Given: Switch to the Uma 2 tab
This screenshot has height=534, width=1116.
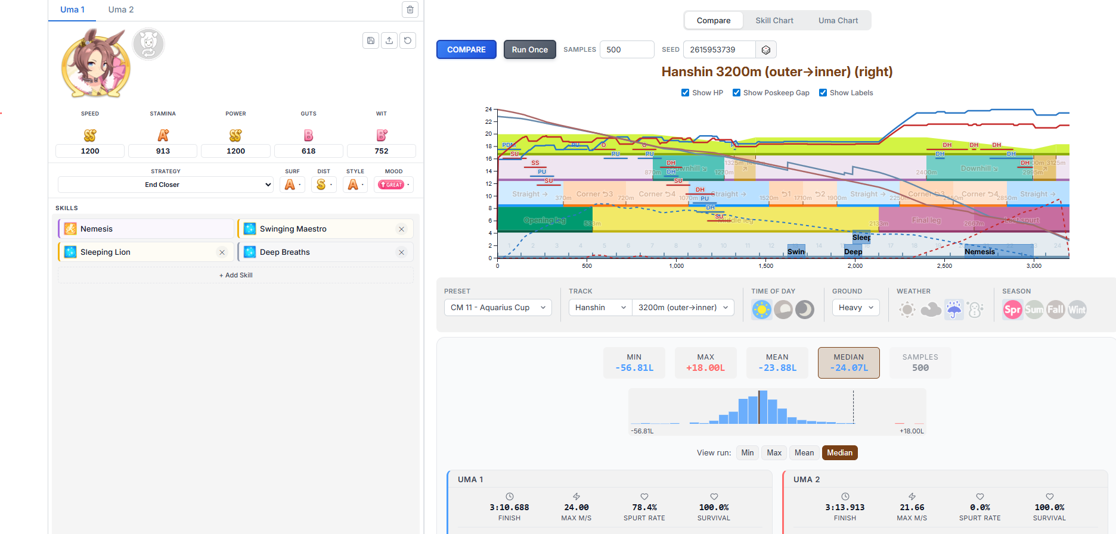Looking at the screenshot, I should pyautogui.click(x=121, y=10).
